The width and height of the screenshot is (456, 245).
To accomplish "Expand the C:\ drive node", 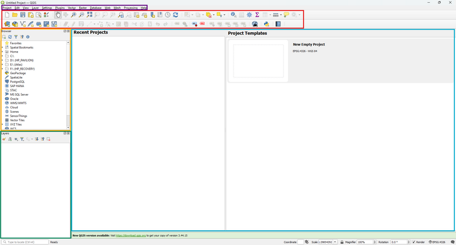I will 3,56.
